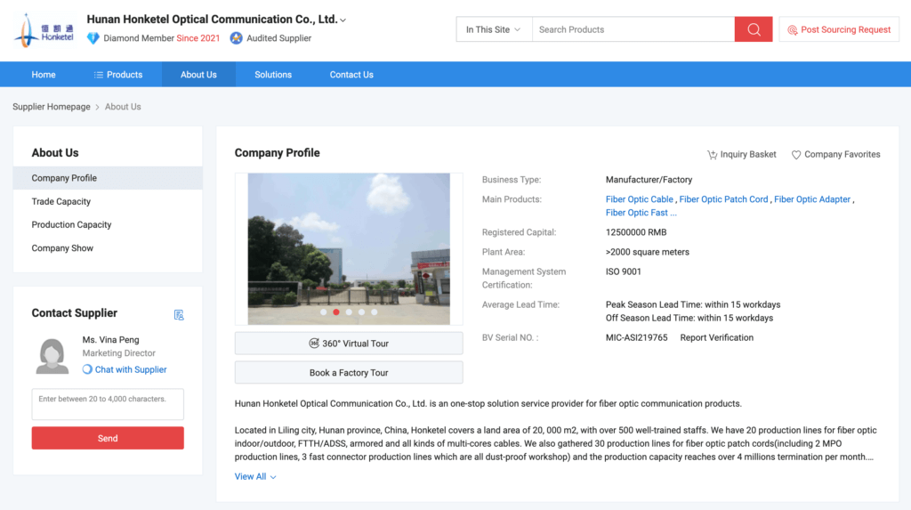Viewport: 911px width, 510px height.
Task: Click the Honketel company logo
Action: 44,29
